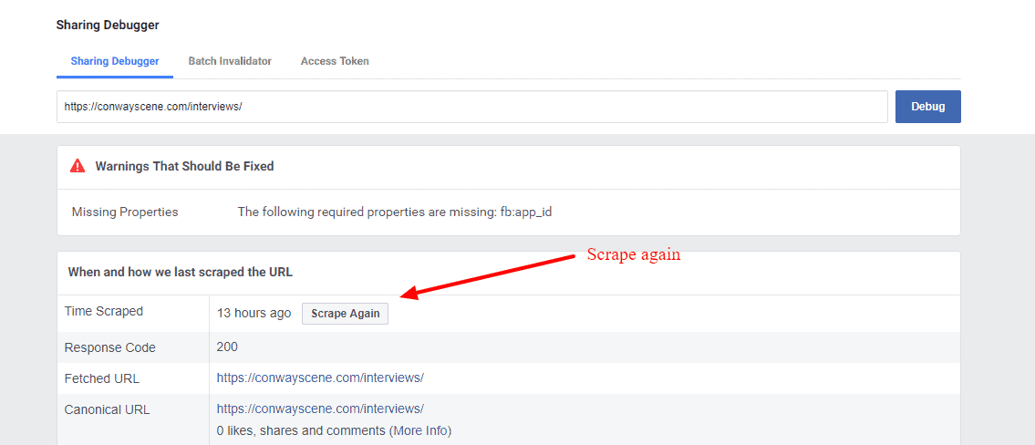
Task: Open the Canonical URL link
Action: click(x=320, y=409)
